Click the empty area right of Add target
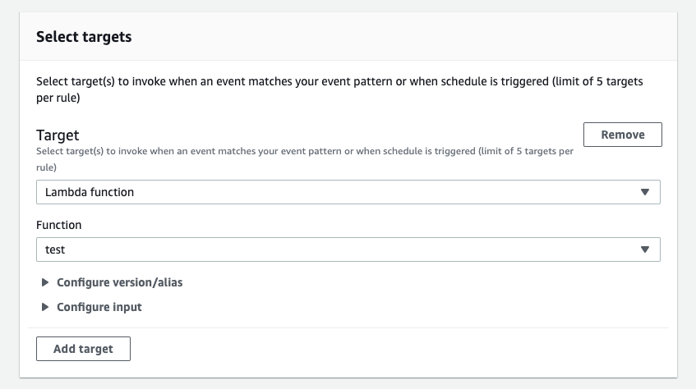The width and height of the screenshot is (696, 389). 394,349
